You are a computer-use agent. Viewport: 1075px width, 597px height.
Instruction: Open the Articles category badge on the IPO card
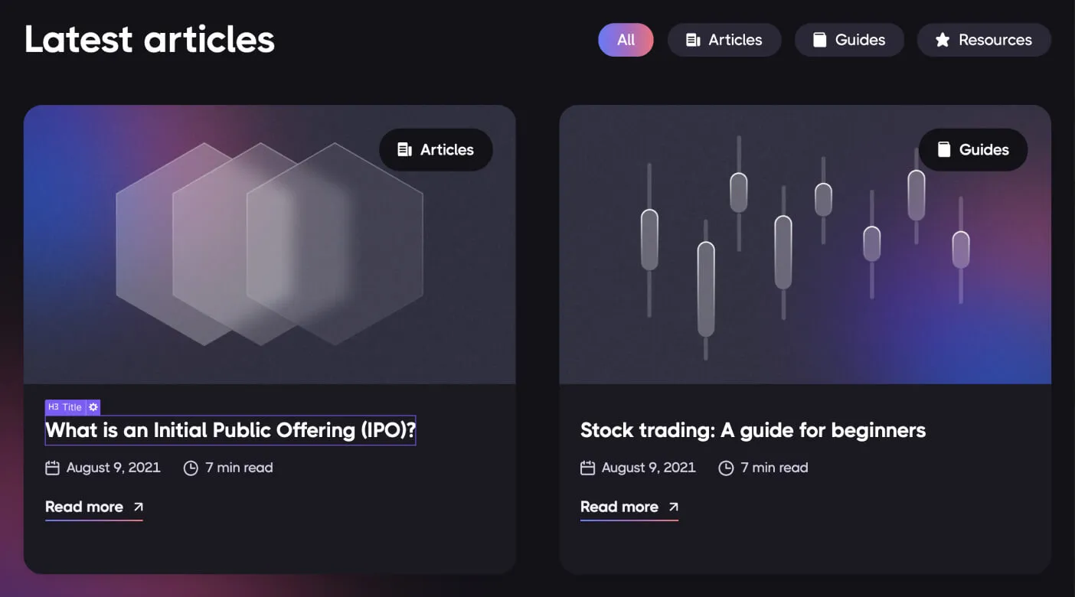(x=436, y=149)
